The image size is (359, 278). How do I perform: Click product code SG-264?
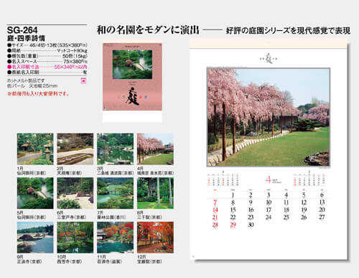22,30
